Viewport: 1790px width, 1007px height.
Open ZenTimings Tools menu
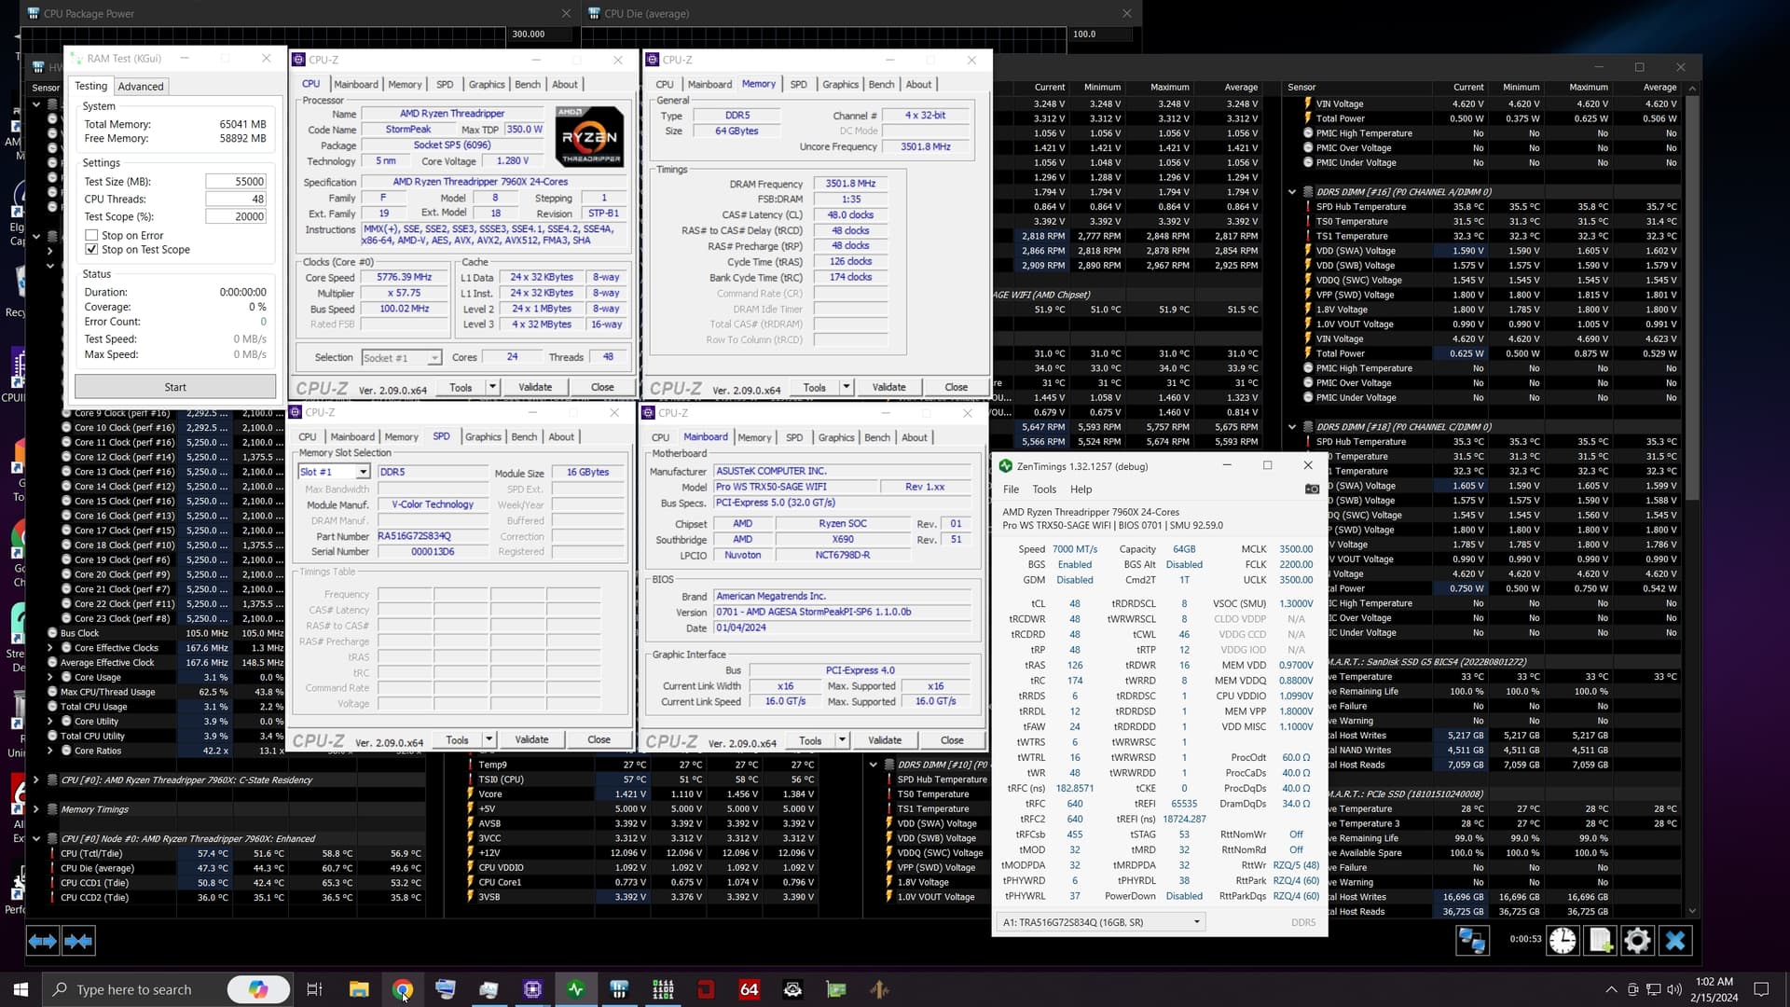point(1044,490)
